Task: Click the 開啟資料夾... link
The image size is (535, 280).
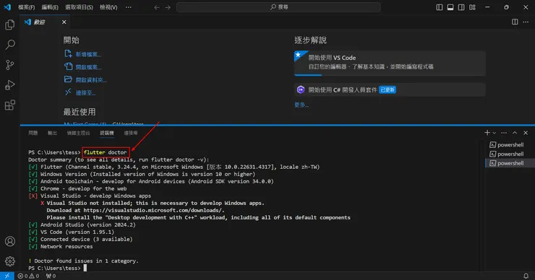Action: 91,80
